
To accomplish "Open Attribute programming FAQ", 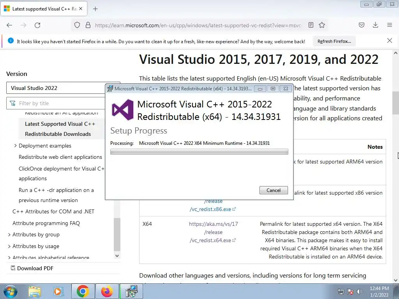I will pyautogui.click(x=46, y=223).
